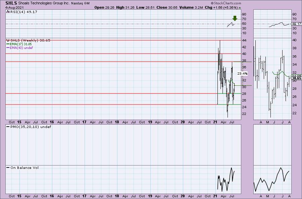Image resolution: width=302 pixels, height=199 pixels.
Task: Click the EMA(43) undef legend label
Action: 21,48
